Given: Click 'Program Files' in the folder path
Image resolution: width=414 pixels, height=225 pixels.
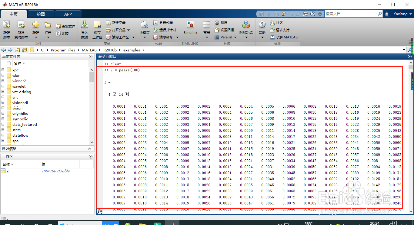Looking at the screenshot, I should (63, 50).
